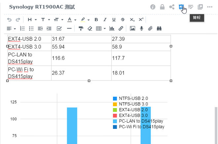218x144 pixels.
Task: Select the format painter tool
Action: coord(81,29)
